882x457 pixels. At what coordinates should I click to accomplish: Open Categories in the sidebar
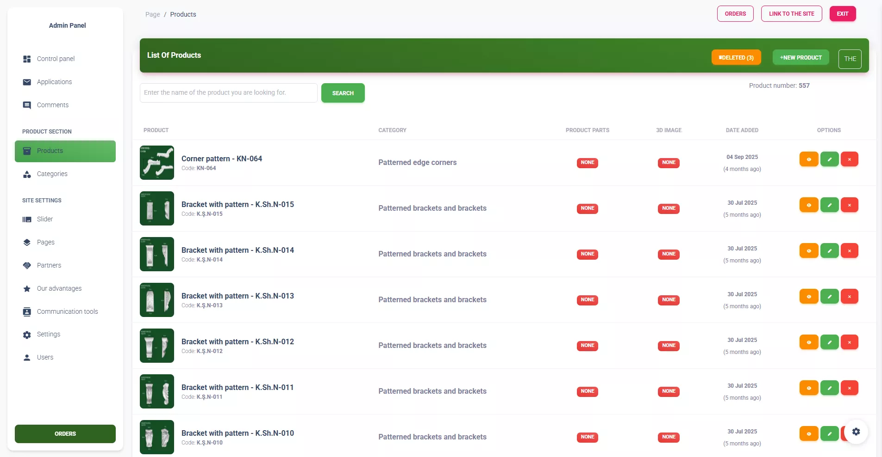pyautogui.click(x=52, y=174)
